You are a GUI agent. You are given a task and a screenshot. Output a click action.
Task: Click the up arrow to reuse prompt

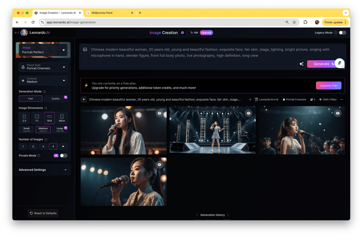(x=84, y=99)
